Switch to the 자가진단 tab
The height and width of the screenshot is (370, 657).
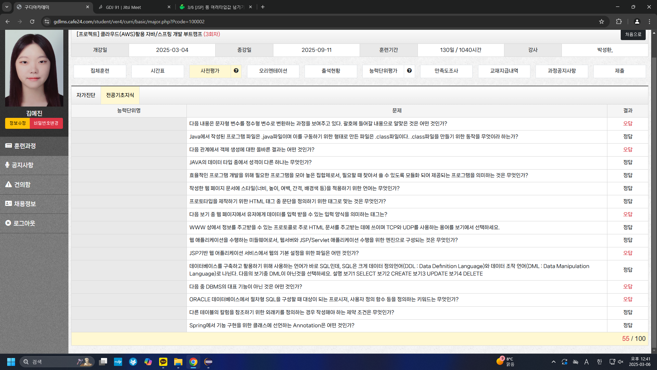86,95
